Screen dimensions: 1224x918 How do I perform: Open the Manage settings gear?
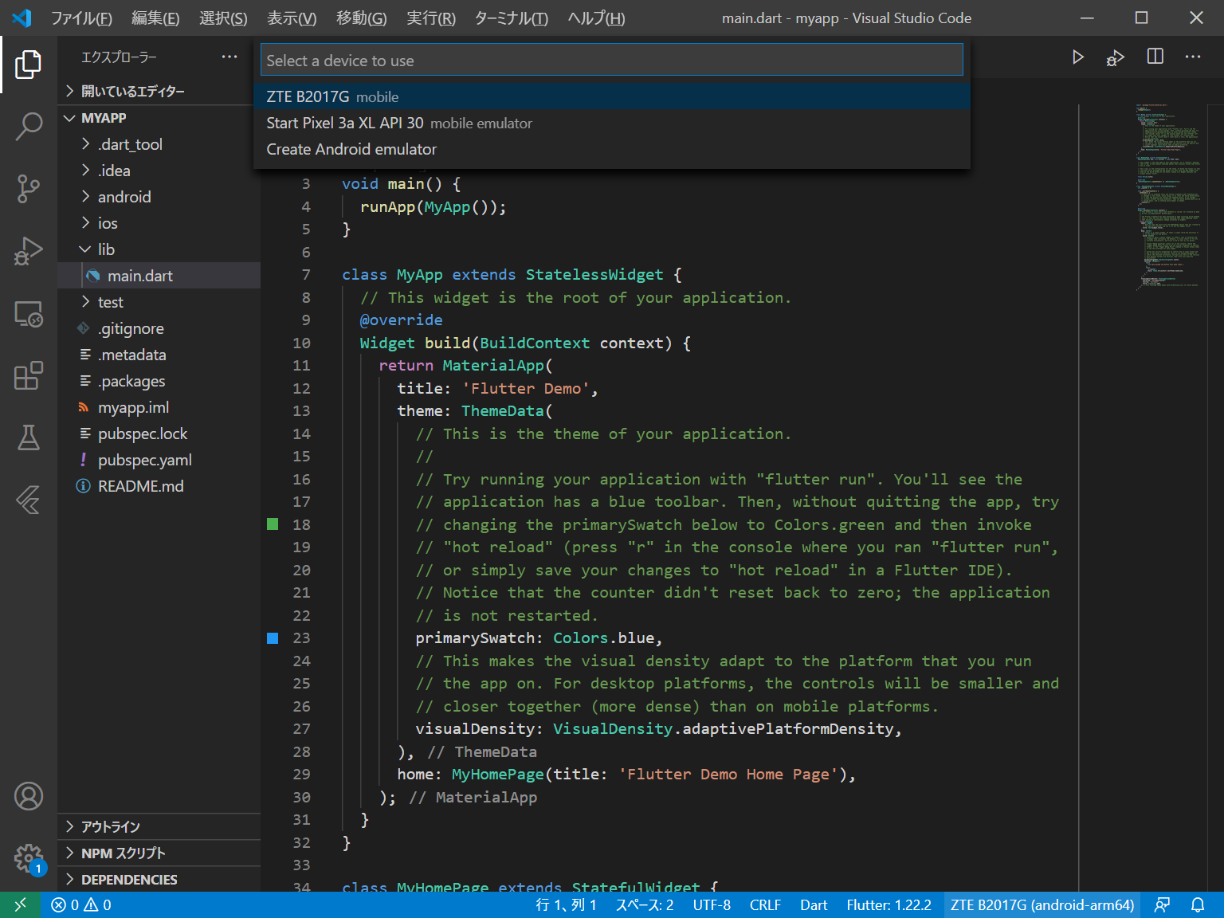[29, 858]
